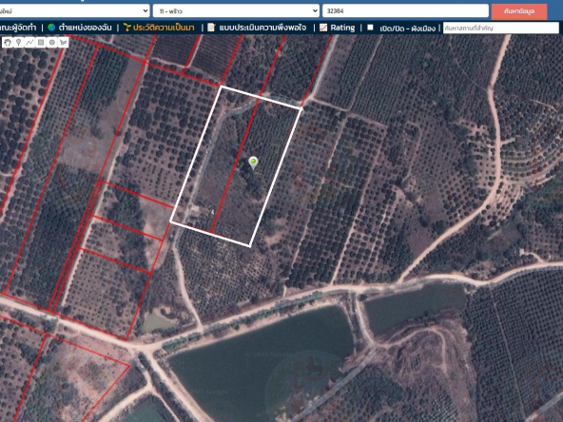Select the hand pan tool

click(8, 43)
